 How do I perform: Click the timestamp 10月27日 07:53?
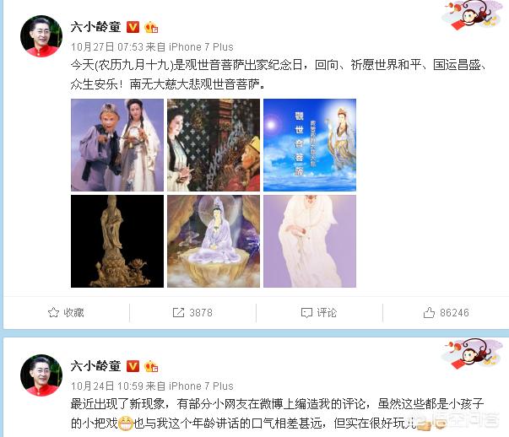coord(107,47)
